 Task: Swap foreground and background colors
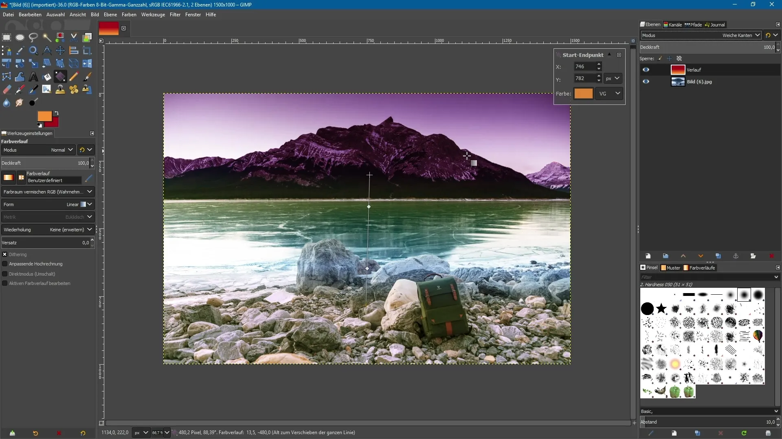[57, 113]
